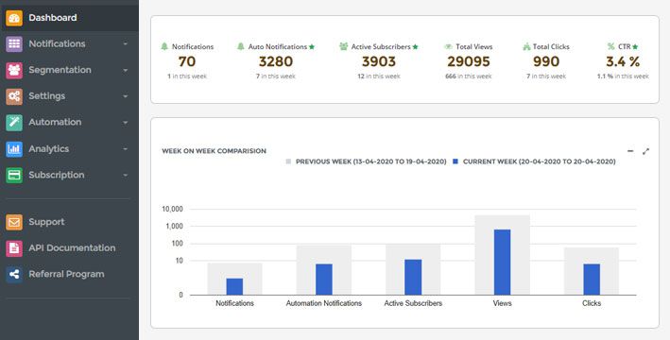Open the Segmentation sidebar menu
Viewport: 670px width, 340px height.
pos(69,71)
